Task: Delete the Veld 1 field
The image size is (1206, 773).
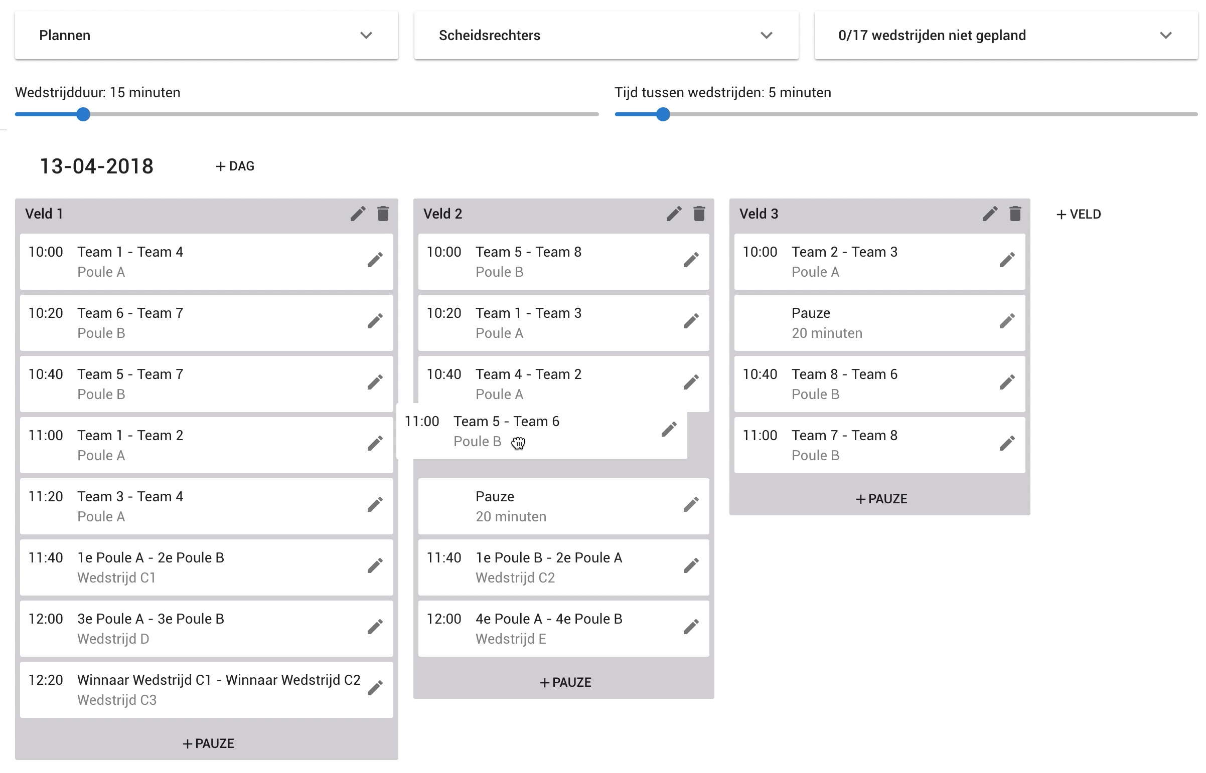Action: (383, 214)
